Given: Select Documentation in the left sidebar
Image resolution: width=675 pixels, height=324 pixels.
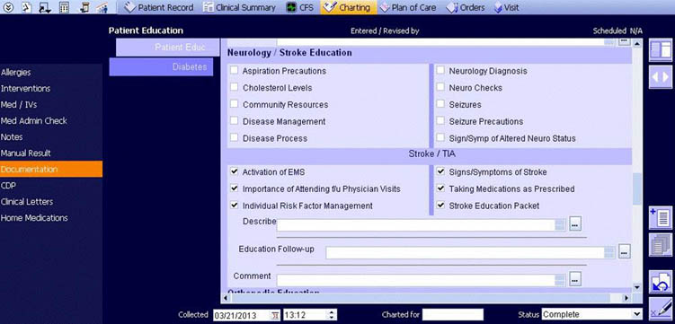Looking at the screenshot, I should (x=51, y=169).
